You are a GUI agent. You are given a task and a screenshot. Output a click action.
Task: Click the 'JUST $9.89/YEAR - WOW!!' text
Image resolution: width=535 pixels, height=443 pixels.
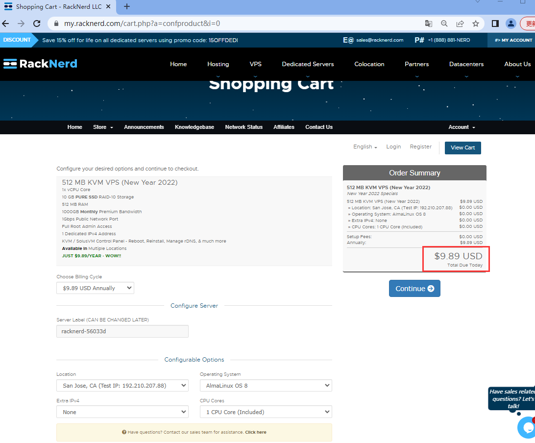click(92, 256)
